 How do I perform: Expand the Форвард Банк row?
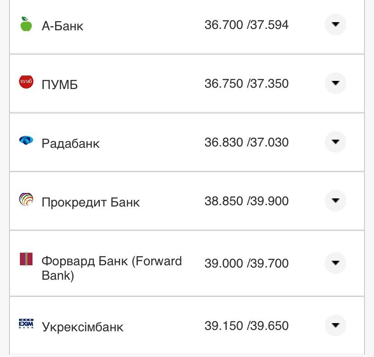(x=335, y=263)
